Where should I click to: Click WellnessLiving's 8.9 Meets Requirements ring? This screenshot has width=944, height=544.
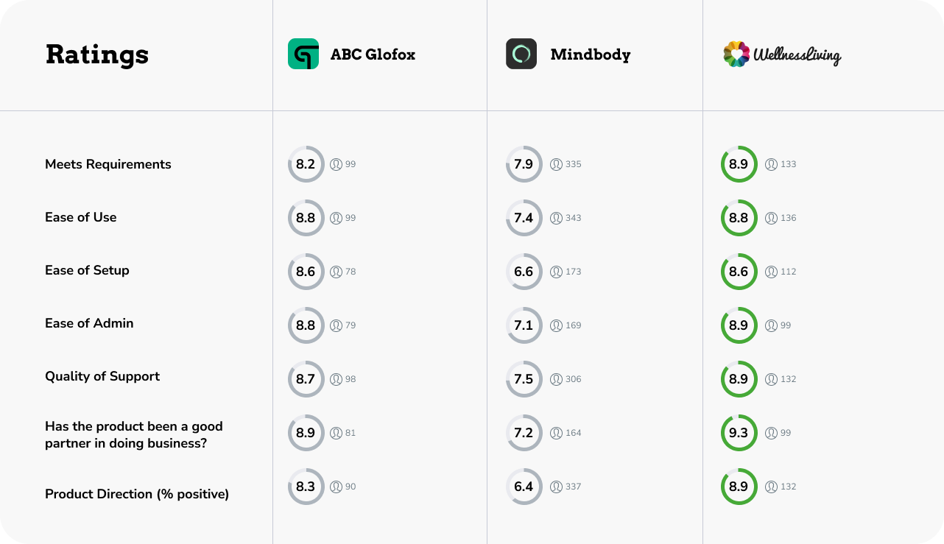click(739, 164)
